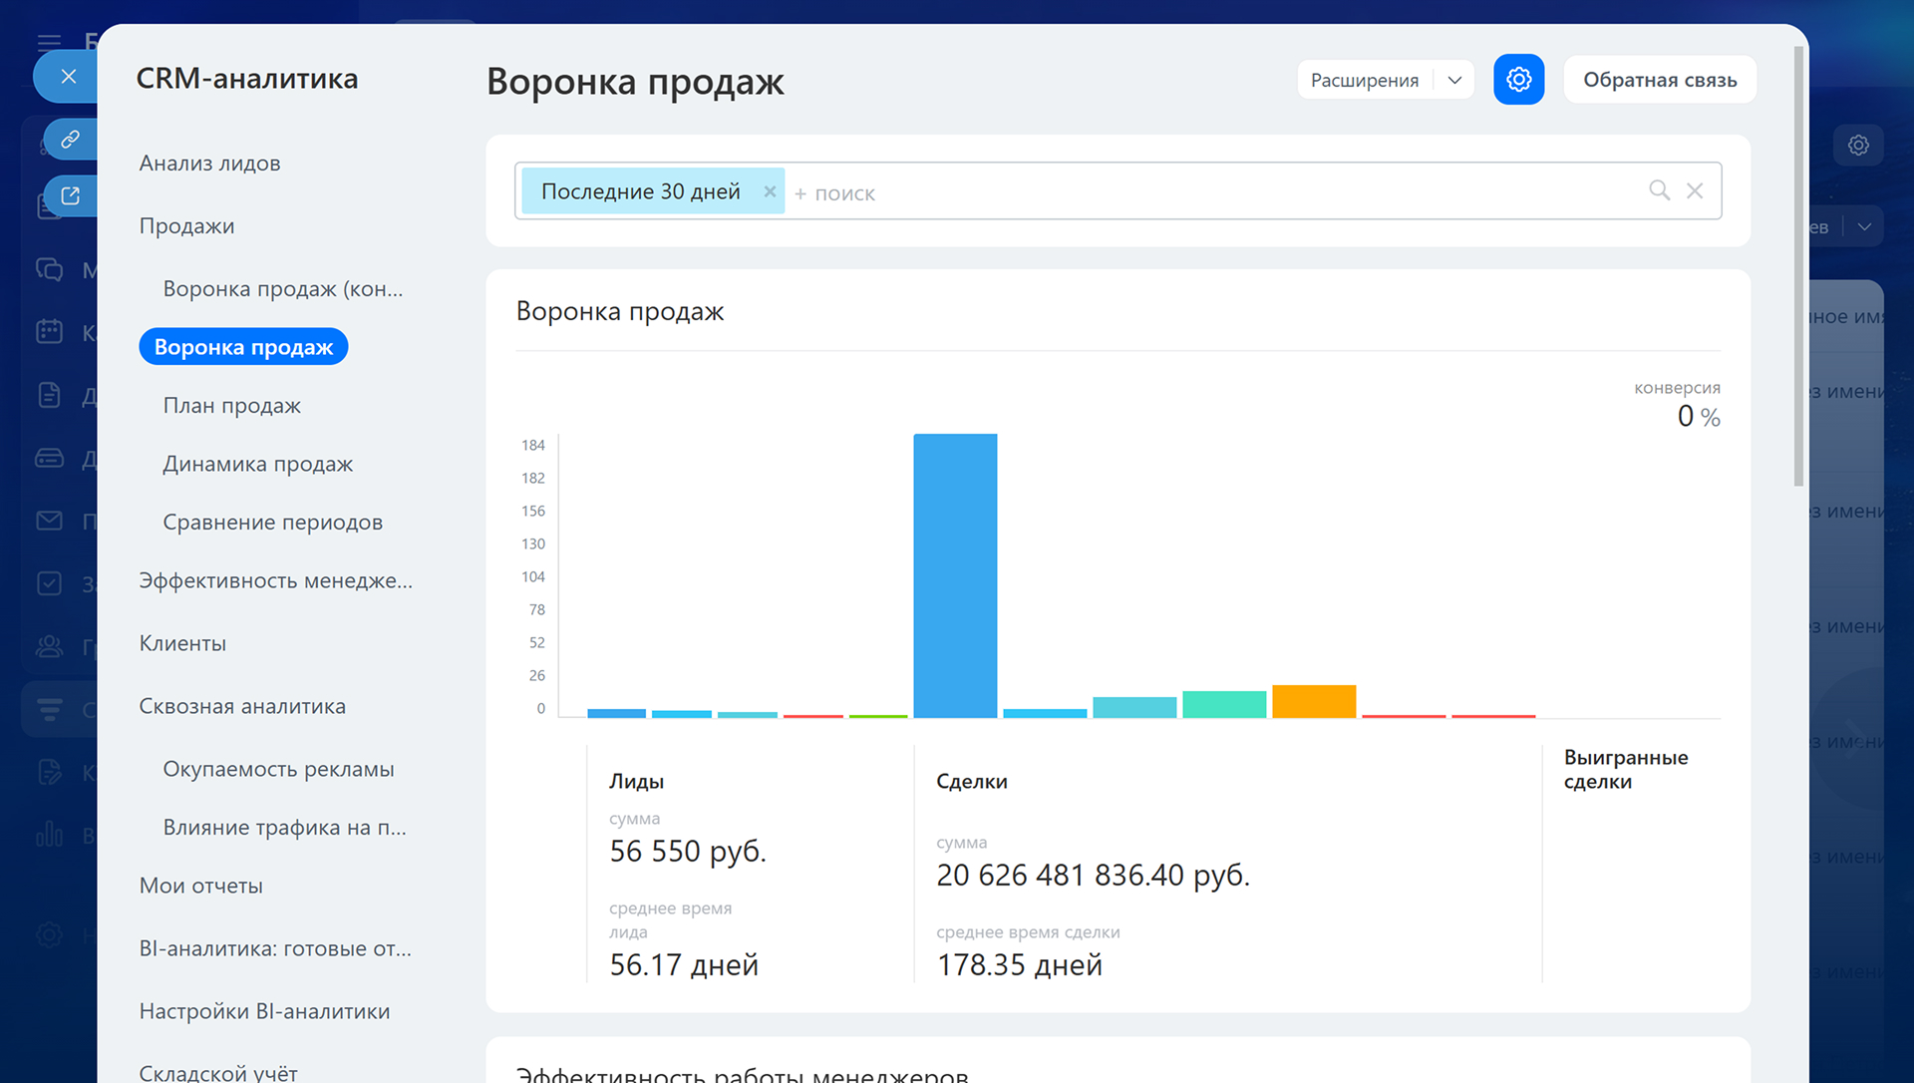
Task: Click the mail icon in left sidebar
Action: coord(49,521)
